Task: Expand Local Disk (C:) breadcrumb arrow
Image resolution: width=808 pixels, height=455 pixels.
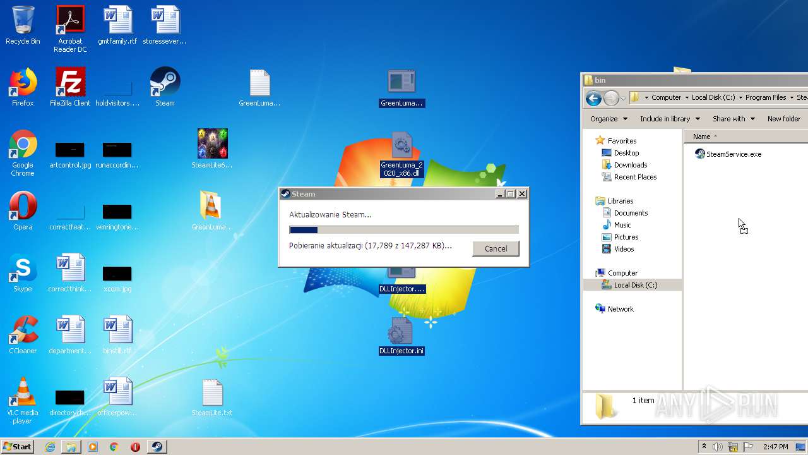Action: coord(740,98)
